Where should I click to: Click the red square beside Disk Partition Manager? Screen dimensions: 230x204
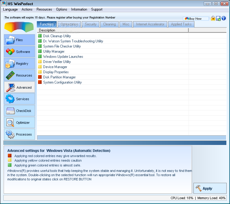(40, 77)
